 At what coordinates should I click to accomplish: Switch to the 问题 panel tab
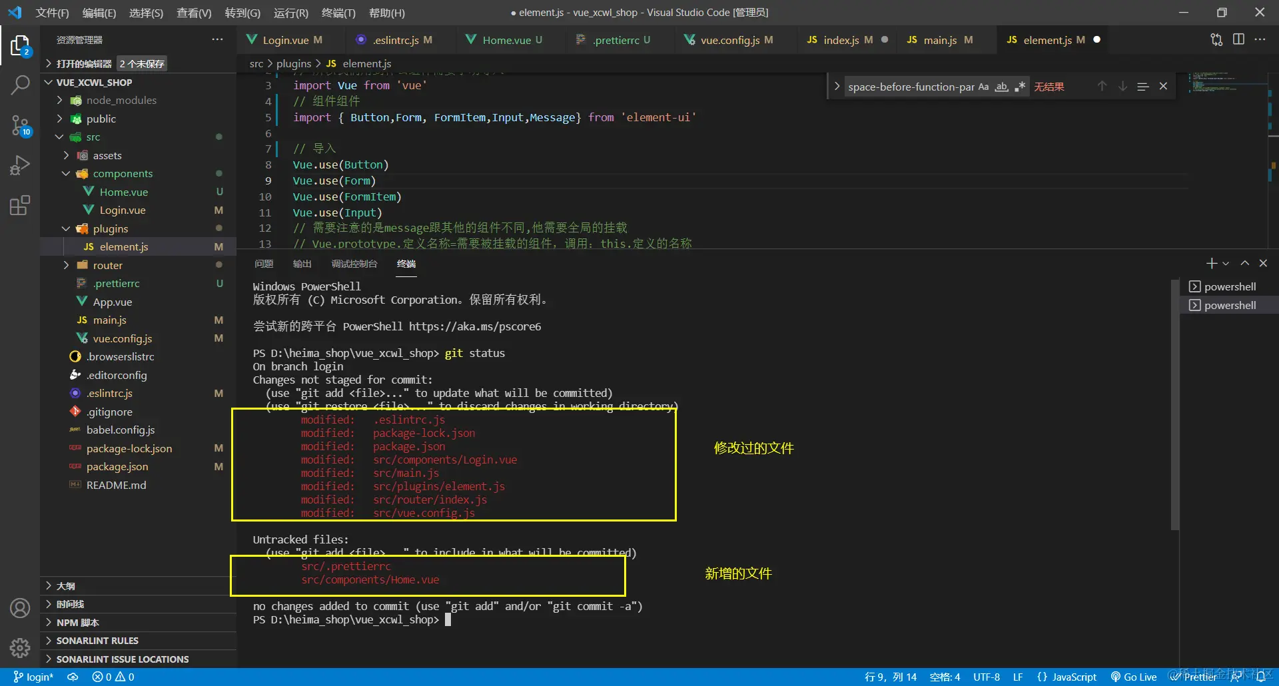coord(264,264)
